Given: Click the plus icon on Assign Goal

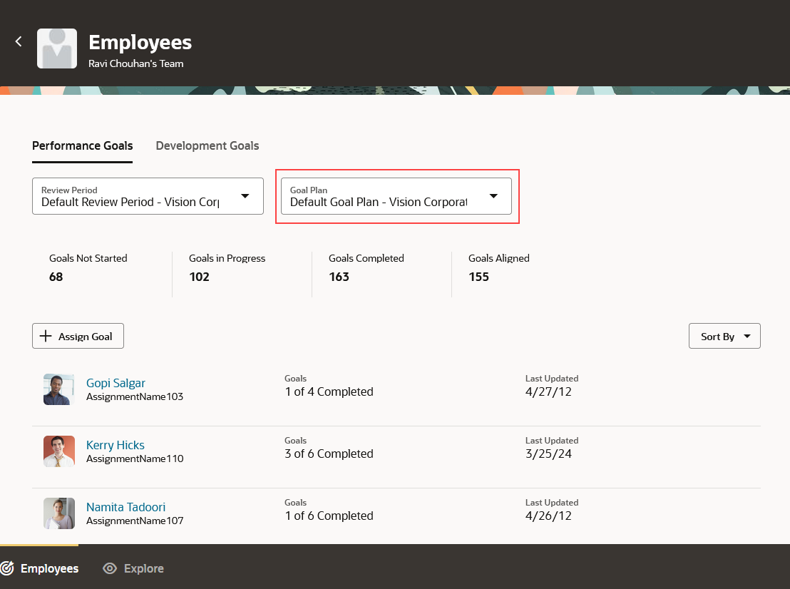Looking at the screenshot, I should pos(46,336).
